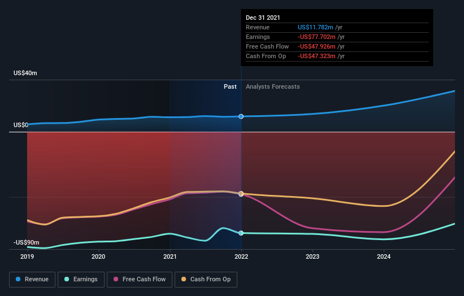Click the Cash From Op label in tooltip

point(266,56)
